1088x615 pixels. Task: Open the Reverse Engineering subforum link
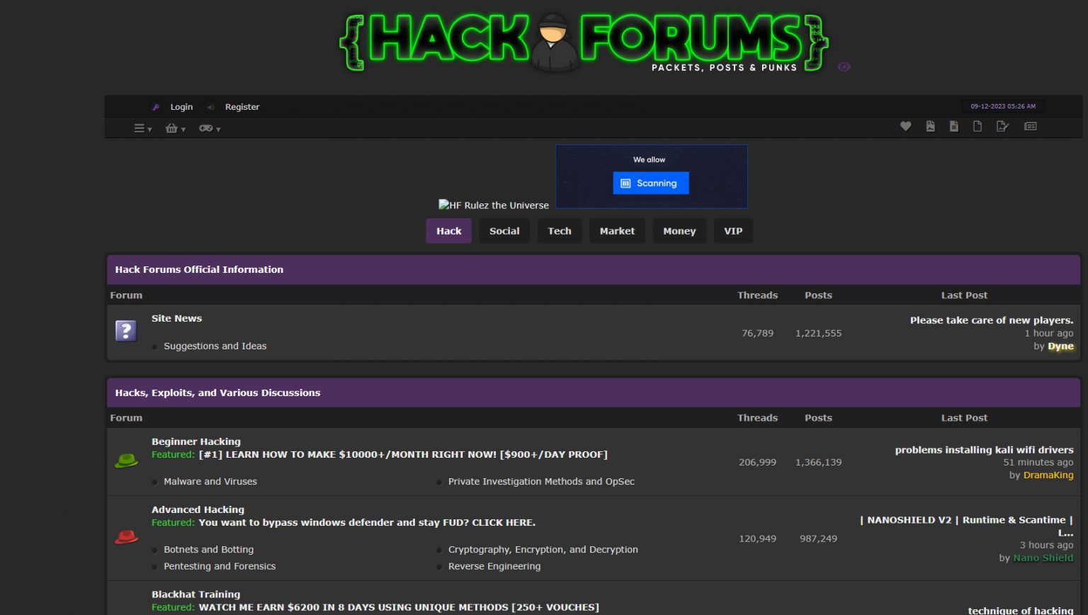click(x=494, y=566)
